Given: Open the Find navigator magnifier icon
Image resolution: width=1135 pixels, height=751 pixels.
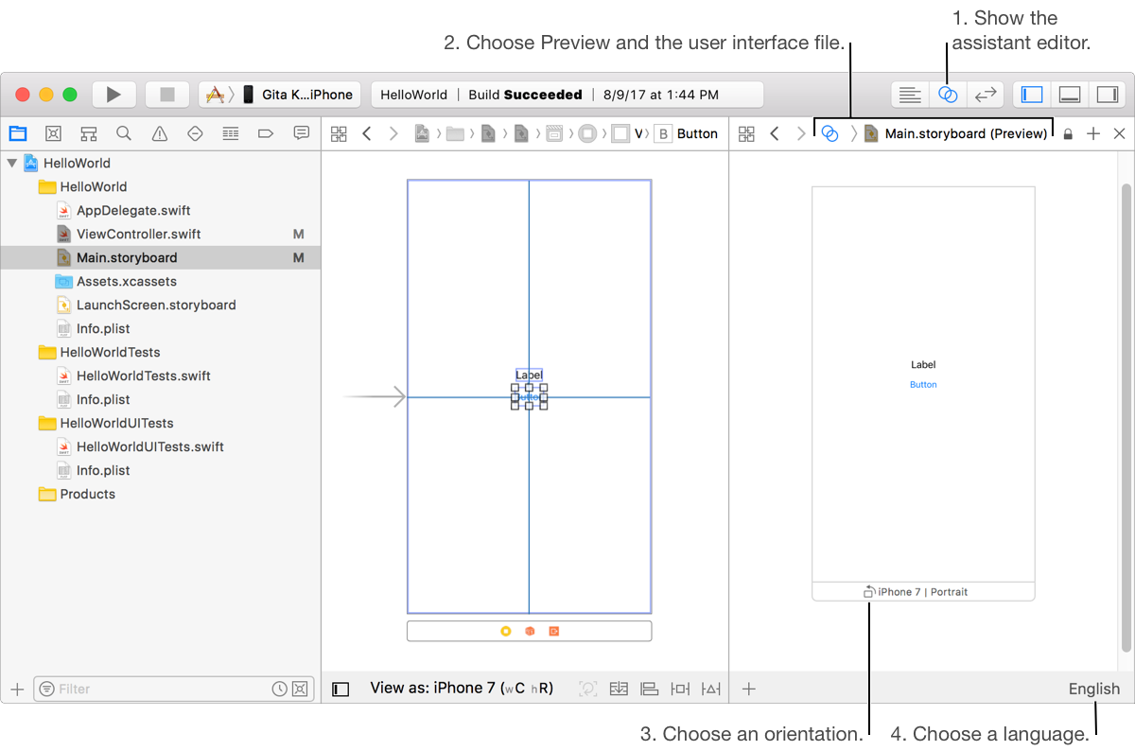Looking at the screenshot, I should [124, 133].
